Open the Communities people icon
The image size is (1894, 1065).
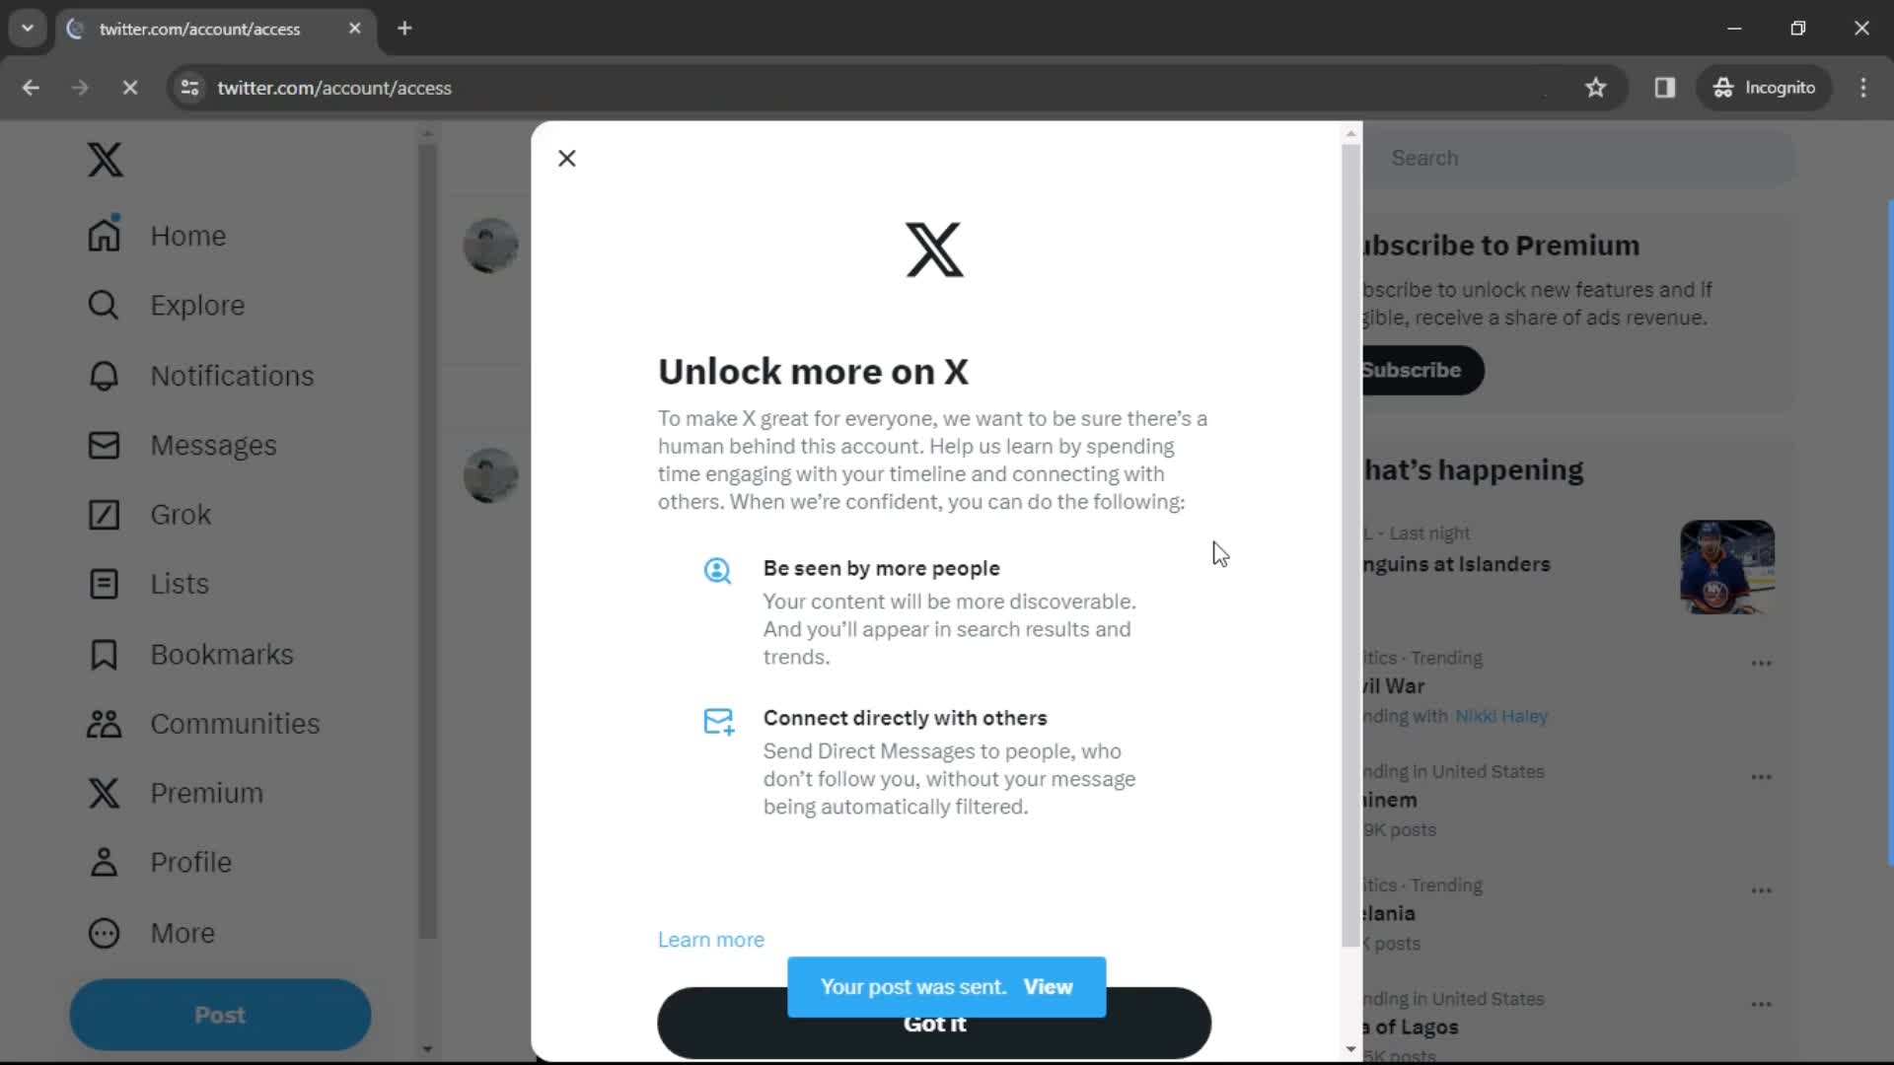(x=104, y=723)
